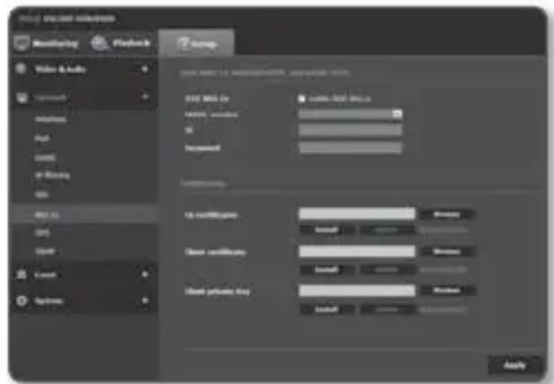Click the Network section icon
Image resolution: width=554 pixels, height=384 pixels.
click(22, 97)
